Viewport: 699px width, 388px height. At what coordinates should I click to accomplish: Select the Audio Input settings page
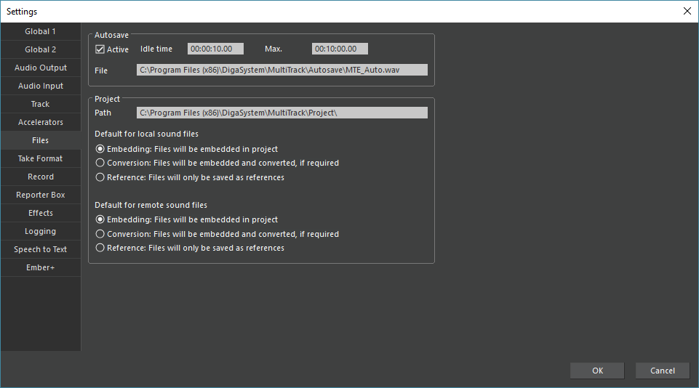tap(40, 86)
